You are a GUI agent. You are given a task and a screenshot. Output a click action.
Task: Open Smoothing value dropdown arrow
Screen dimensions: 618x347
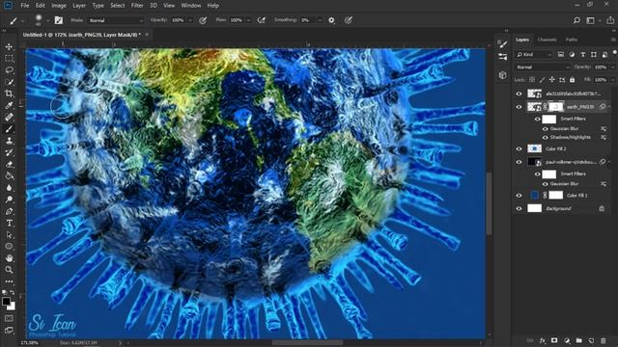tap(320, 20)
